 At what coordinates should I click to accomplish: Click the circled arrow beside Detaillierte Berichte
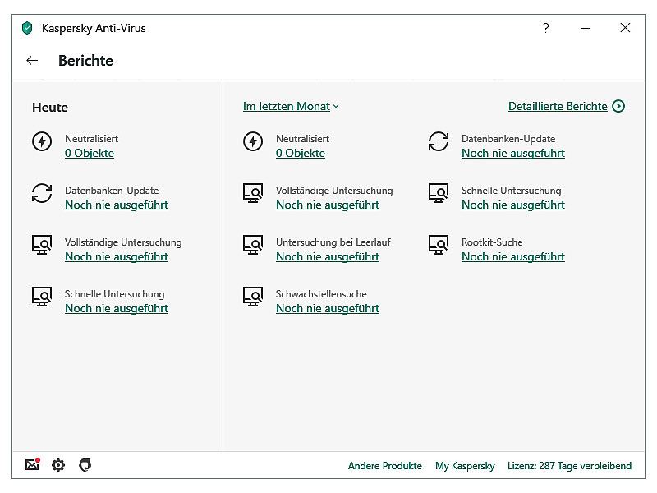(618, 107)
